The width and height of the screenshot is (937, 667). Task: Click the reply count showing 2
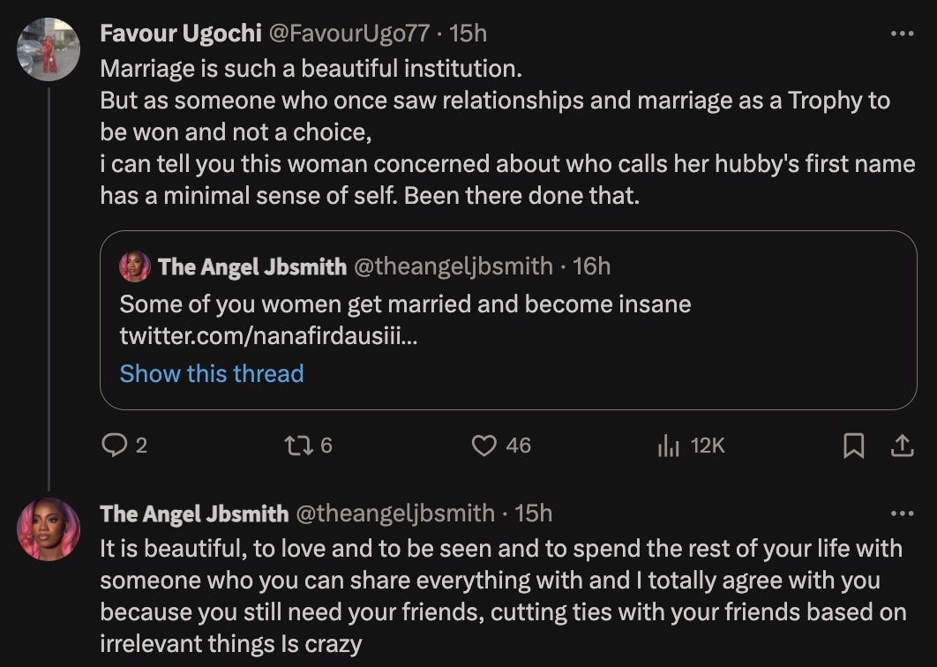(x=141, y=447)
